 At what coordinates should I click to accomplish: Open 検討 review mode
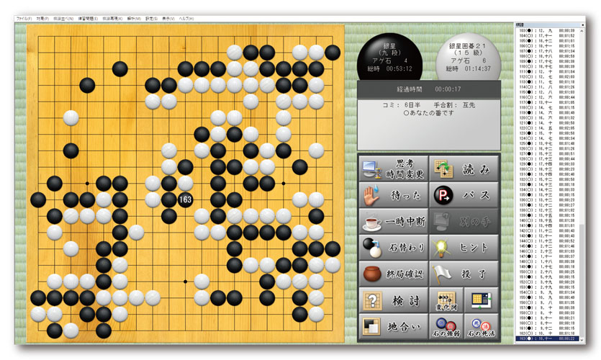(x=394, y=300)
